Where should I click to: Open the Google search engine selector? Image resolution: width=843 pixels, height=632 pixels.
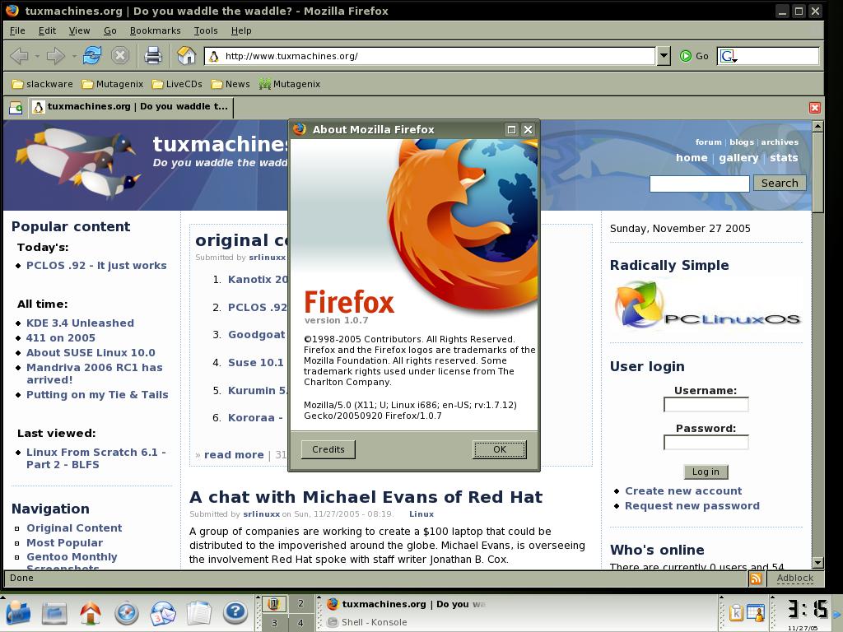coord(729,56)
